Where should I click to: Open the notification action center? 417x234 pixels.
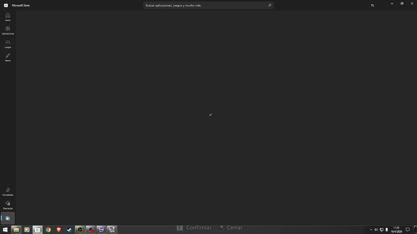point(408,230)
